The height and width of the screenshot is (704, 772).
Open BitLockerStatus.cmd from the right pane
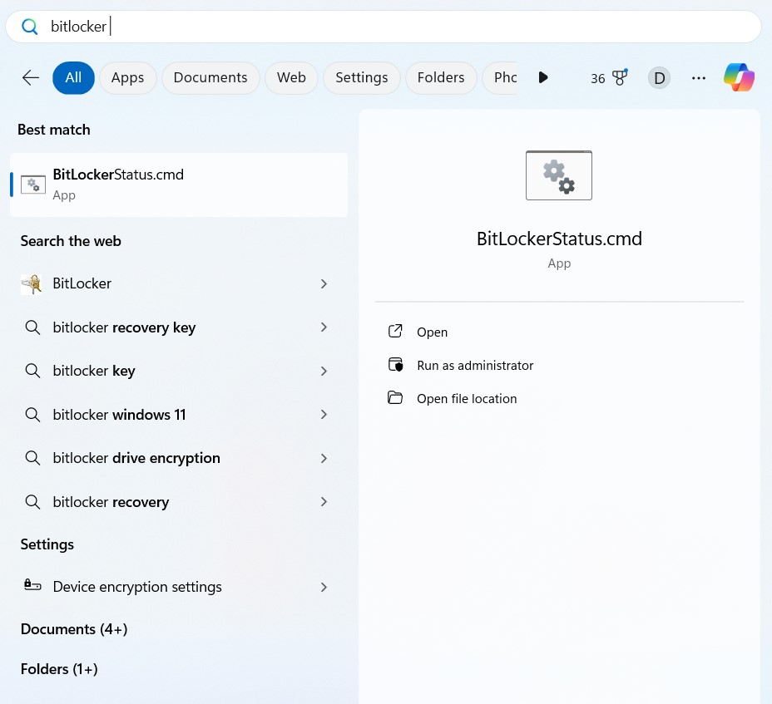coord(432,332)
